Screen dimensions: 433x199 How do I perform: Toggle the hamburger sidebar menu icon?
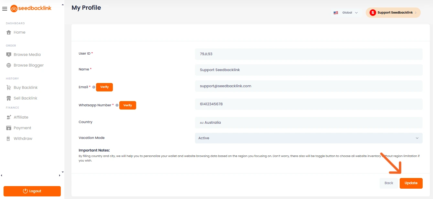click(x=5, y=9)
